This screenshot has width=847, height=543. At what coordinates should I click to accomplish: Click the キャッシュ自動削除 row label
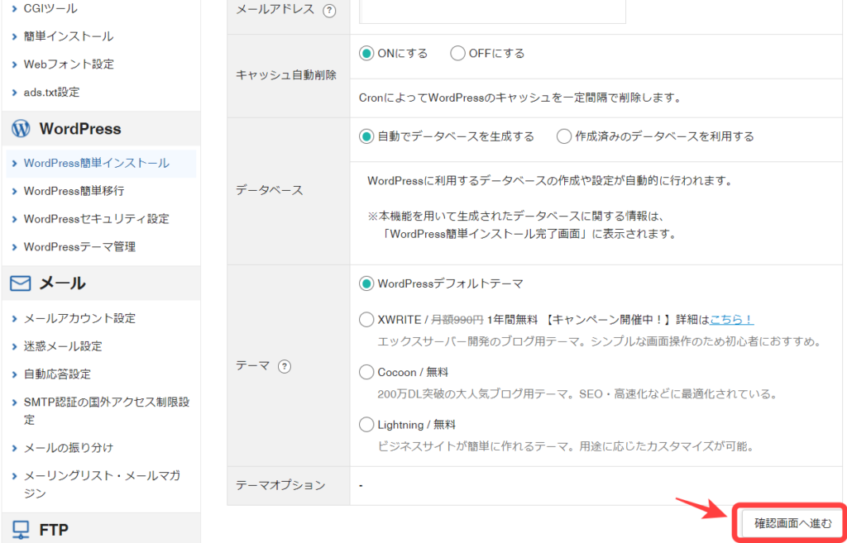tap(286, 75)
